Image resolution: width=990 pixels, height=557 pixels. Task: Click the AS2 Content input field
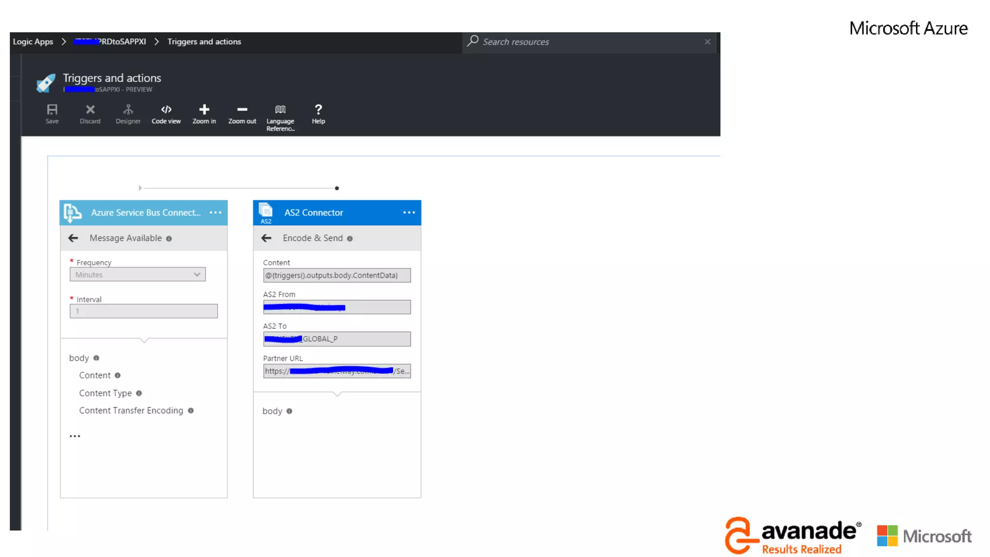337,275
